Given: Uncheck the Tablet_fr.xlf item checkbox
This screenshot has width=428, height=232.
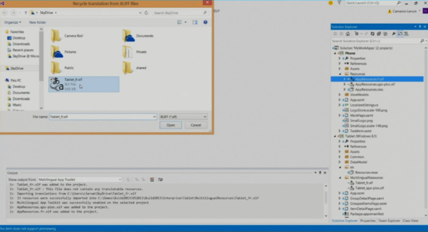Looking at the screenshot, I should click(51, 79).
